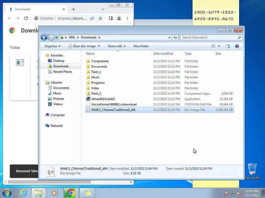
Task: Select the Music folder in file list
Action: point(159,77)
